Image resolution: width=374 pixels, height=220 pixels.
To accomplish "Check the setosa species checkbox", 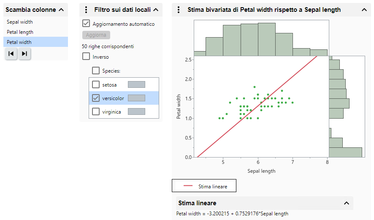I will pos(96,84).
